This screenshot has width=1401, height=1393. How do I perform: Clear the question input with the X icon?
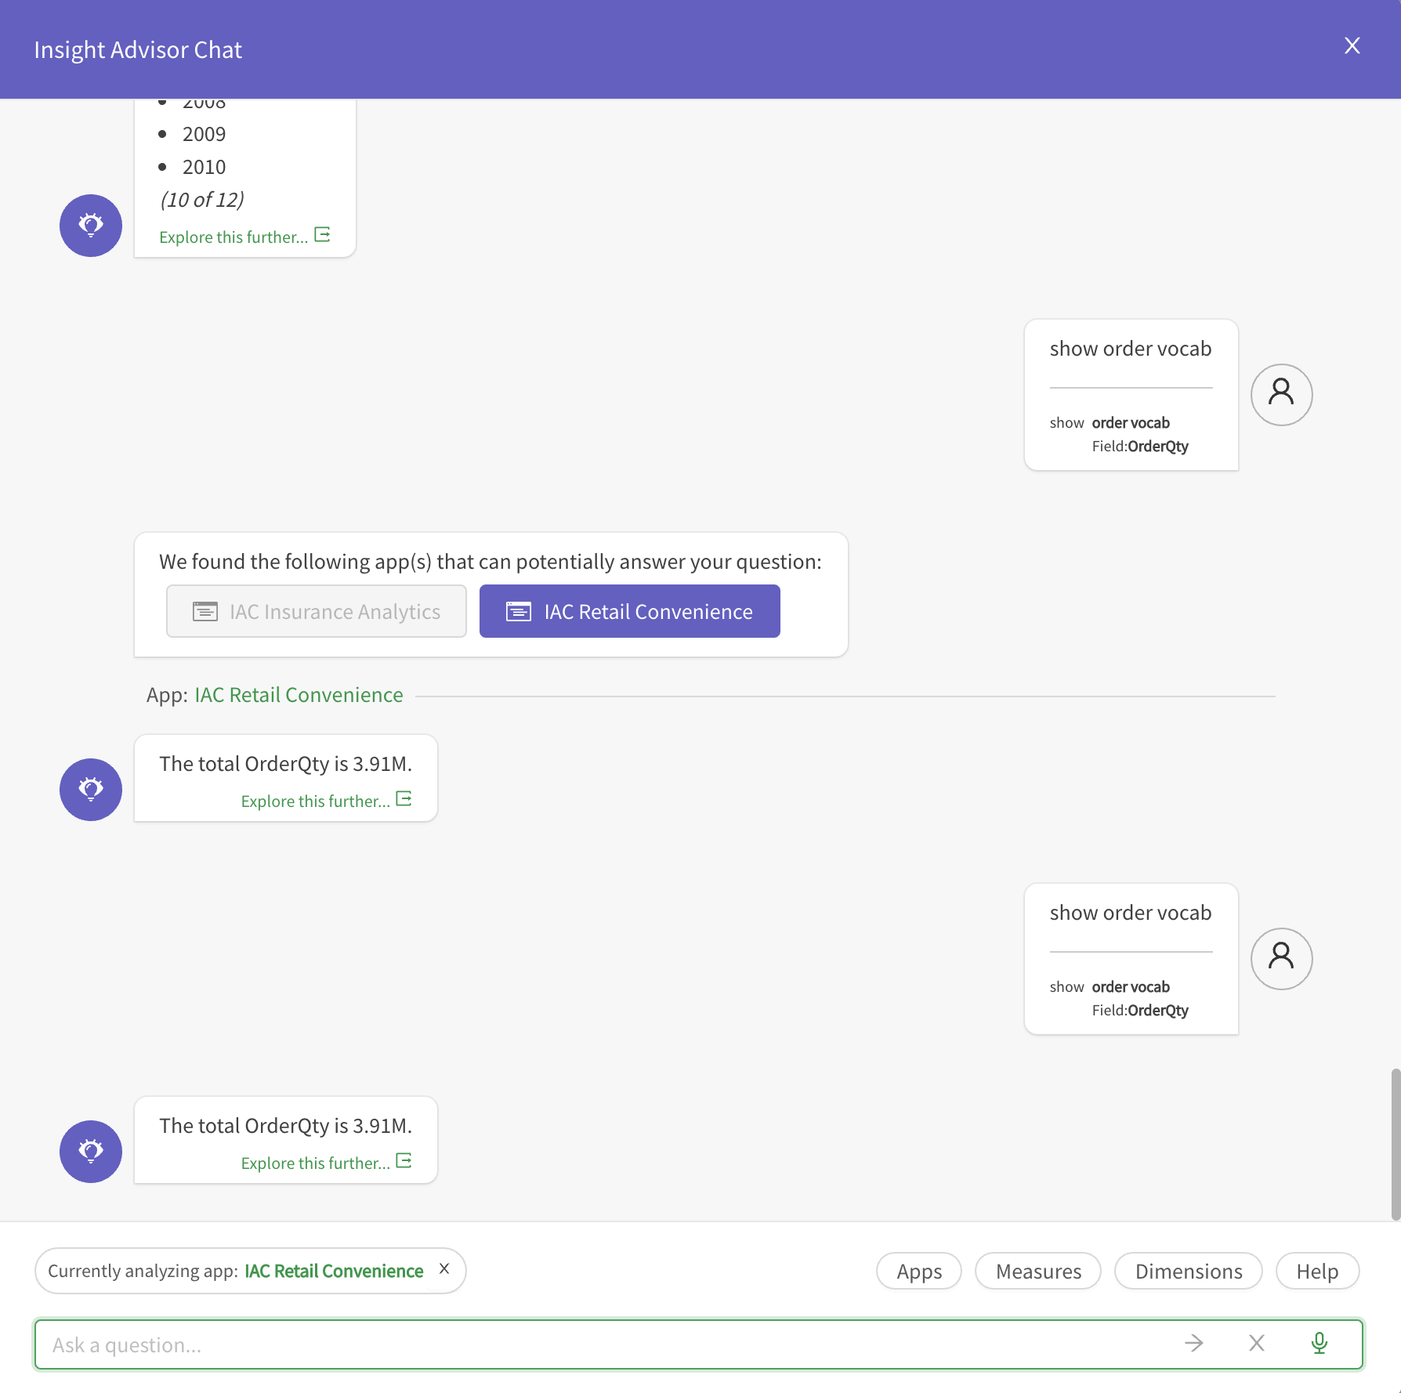(x=1257, y=1343)
